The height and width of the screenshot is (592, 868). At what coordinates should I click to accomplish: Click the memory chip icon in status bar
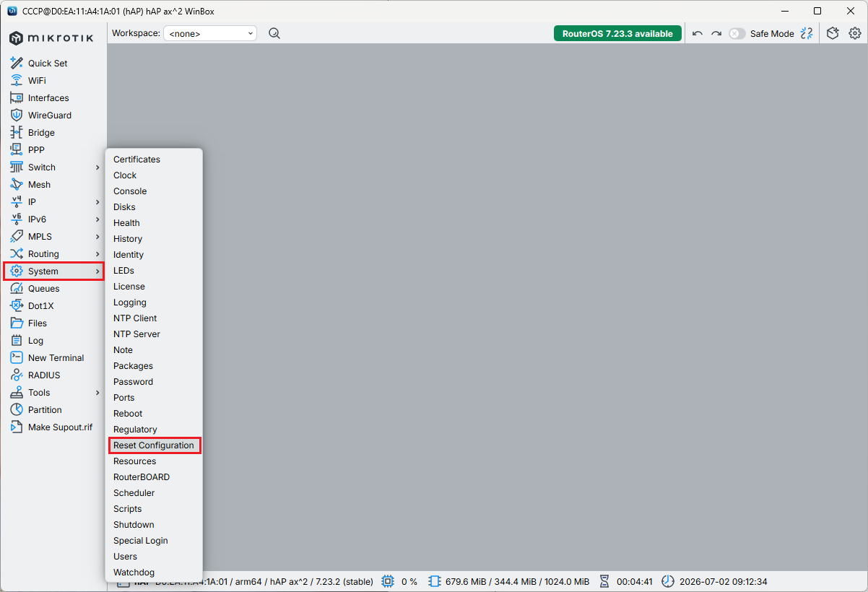click(434, 581)
